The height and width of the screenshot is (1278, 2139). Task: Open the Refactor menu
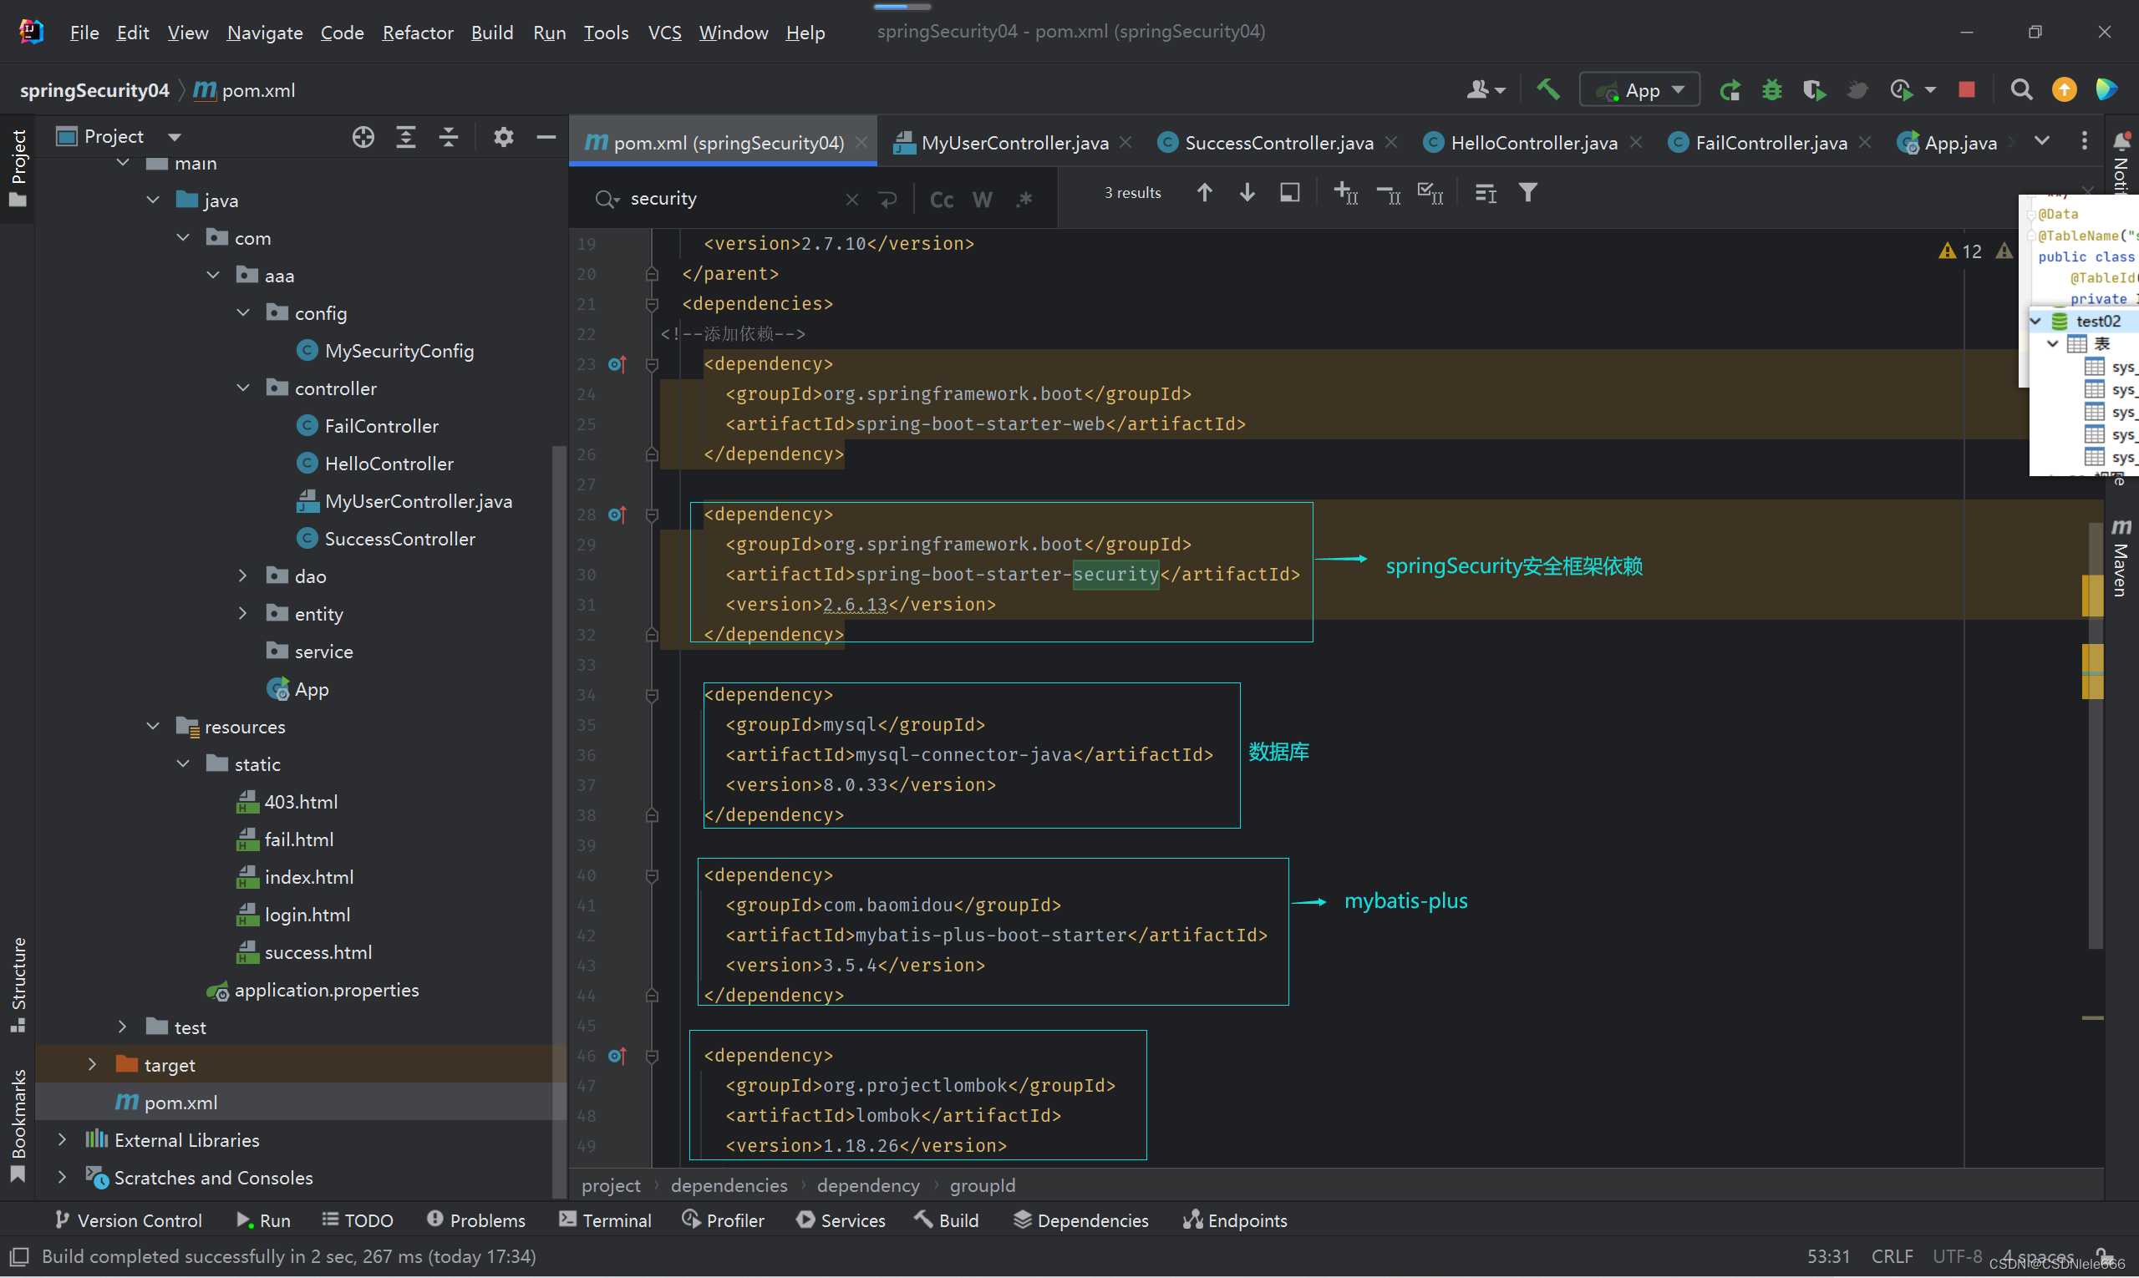click(417, 32)
